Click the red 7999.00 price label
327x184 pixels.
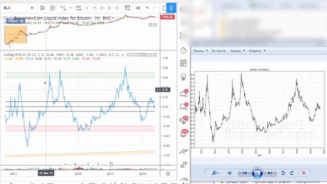tap(168, 17)
